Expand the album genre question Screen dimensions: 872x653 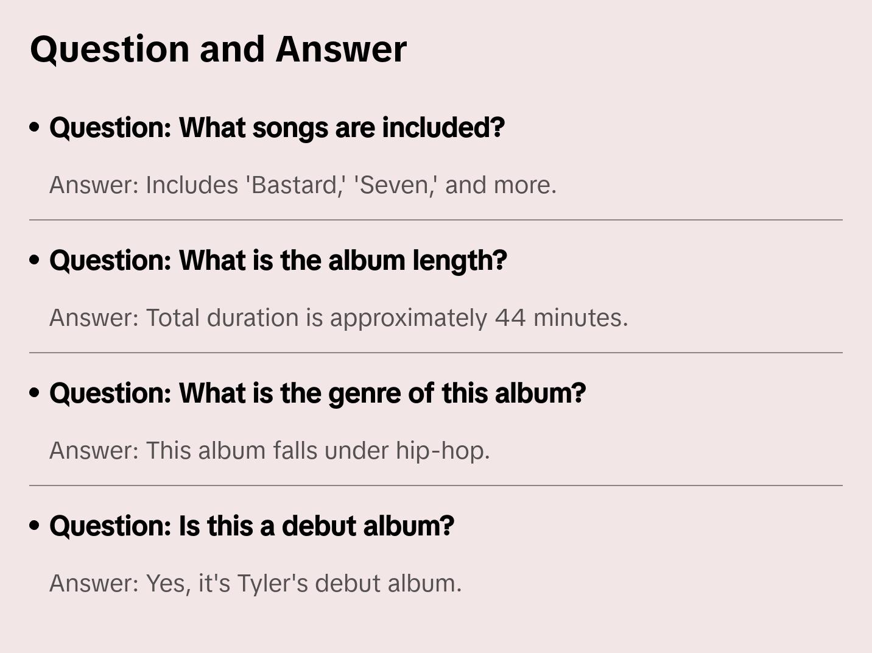tap(317, 393)
